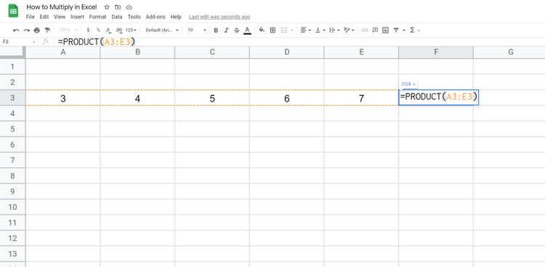This screenshot has height=267, width=545.
Task: Select column C header
Action: (212, 52)
